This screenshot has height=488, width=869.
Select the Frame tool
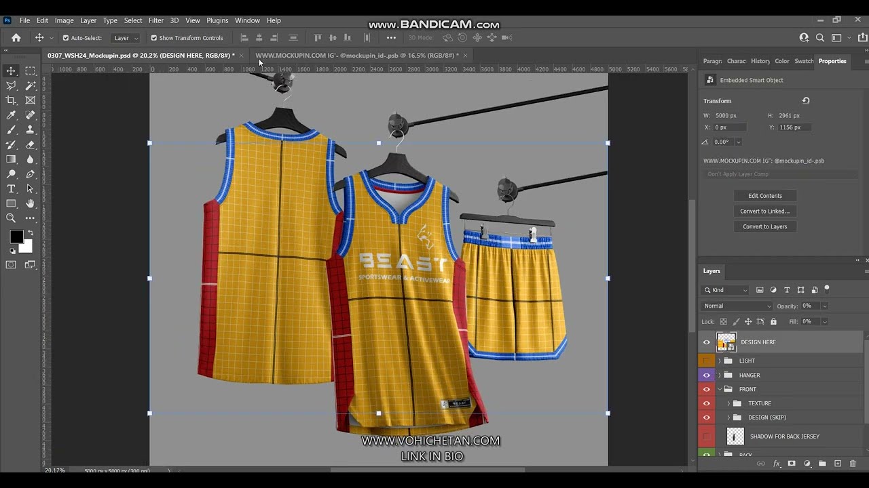[31, 100]
